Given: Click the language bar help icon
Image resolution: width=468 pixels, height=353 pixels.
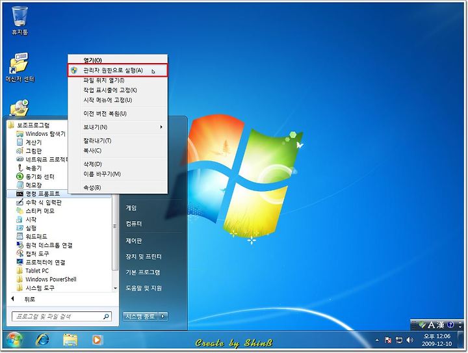Looking at the screenshot, I should (450, 324).
